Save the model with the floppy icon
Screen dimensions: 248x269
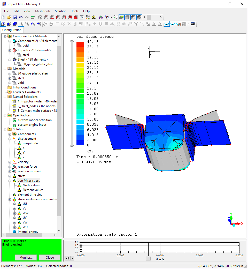15,17
